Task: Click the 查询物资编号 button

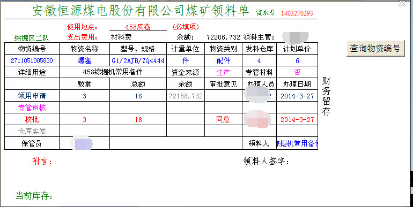Action: click(x=375, y=48)
